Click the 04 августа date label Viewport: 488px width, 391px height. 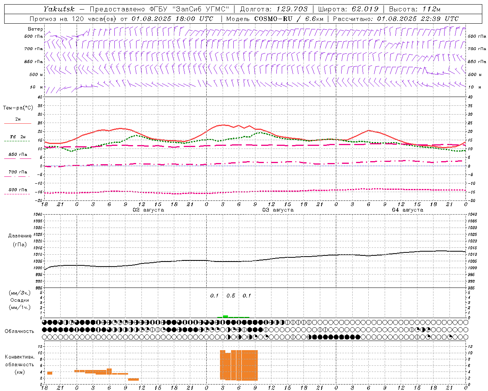408,210
